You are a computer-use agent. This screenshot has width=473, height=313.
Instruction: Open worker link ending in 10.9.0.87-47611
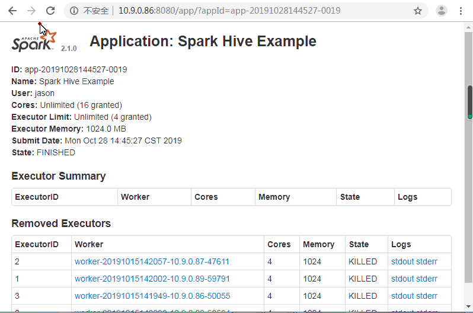152,261
